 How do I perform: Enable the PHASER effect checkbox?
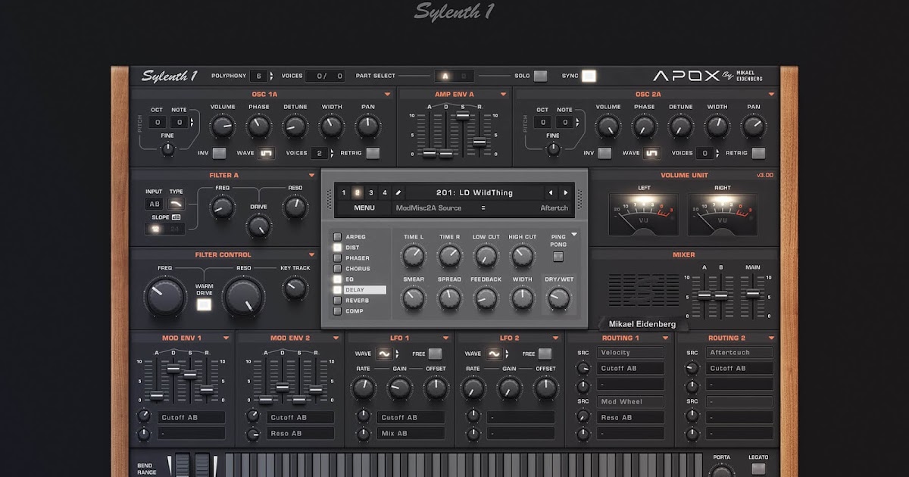338,258
